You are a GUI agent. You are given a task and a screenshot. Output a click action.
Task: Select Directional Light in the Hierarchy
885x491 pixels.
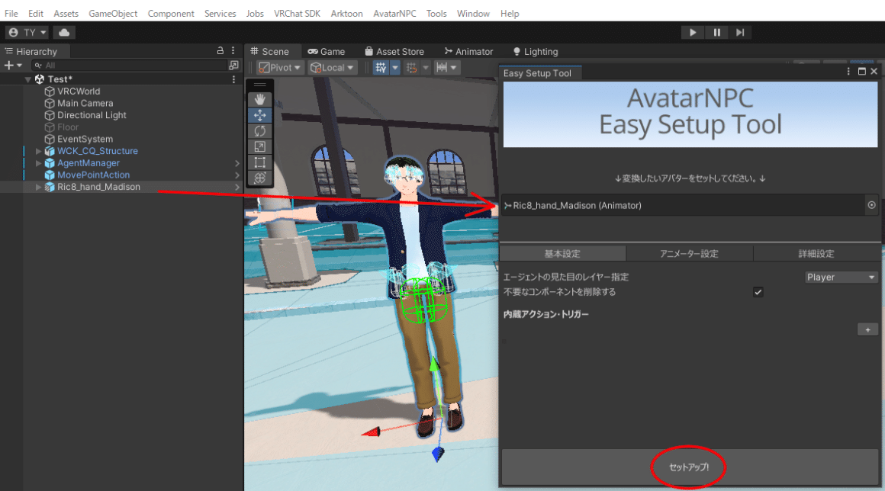click(92, 115)
